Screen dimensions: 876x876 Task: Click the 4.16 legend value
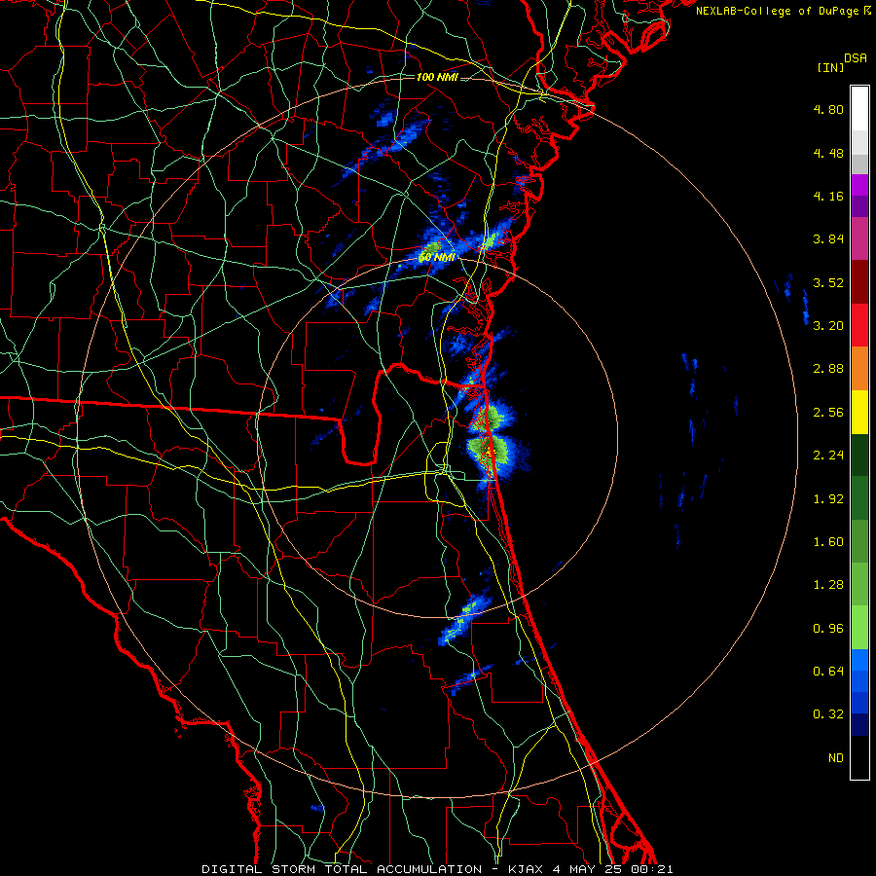point(828,196)
